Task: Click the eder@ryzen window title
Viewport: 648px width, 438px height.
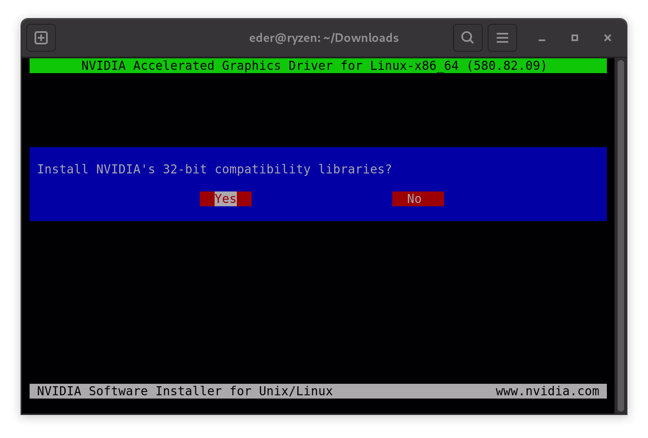Action: point(324,38)
